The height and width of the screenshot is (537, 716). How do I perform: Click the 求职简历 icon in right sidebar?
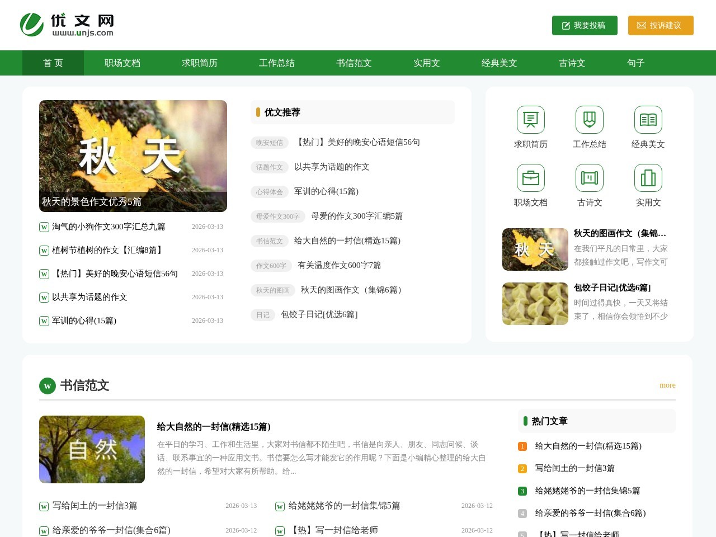point(530,119)
